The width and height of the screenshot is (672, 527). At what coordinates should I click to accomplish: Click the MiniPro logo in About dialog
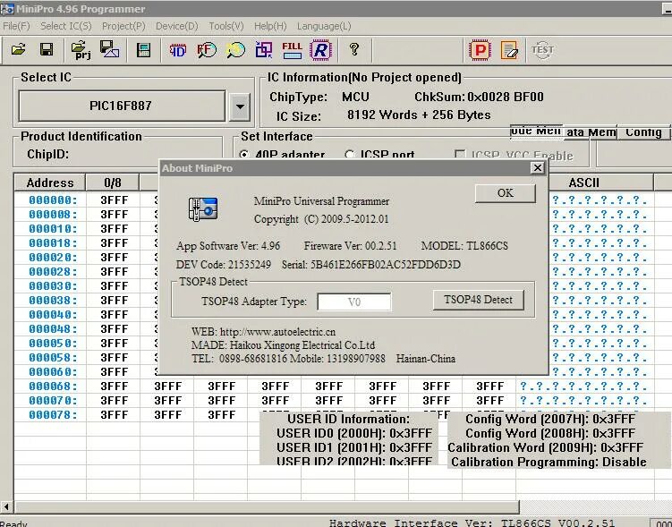[203, 209]
